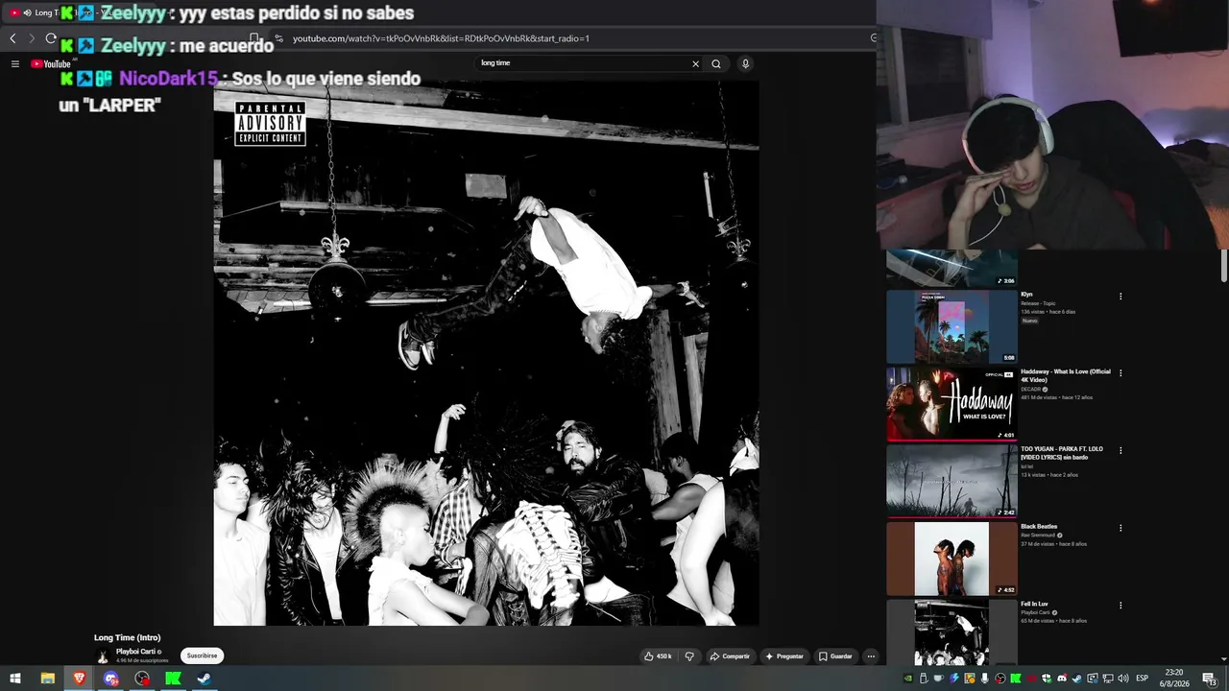Image resolution: width=1229 pixels, height=691 pixels.
Task: Open 'Haddaway - What Is Love' title link
Action: click(1066, 375)
